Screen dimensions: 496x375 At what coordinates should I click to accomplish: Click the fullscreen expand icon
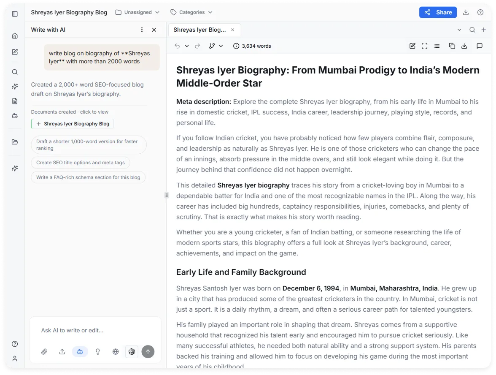(x=424, y=46)
